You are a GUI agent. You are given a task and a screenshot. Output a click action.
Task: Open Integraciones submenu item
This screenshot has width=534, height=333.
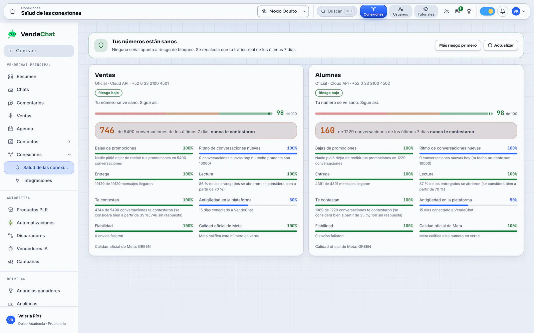(39, 181)
